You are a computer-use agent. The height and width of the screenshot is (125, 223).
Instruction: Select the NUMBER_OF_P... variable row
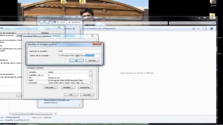tap(58, 75)
